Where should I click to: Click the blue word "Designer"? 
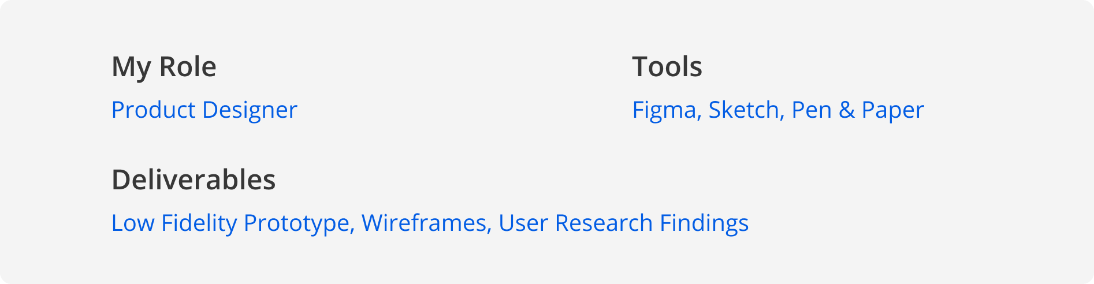click(250, 110)
